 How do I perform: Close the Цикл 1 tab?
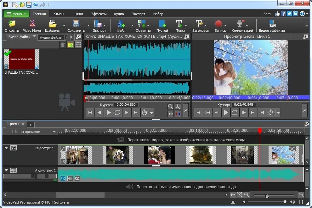point(23,124)
